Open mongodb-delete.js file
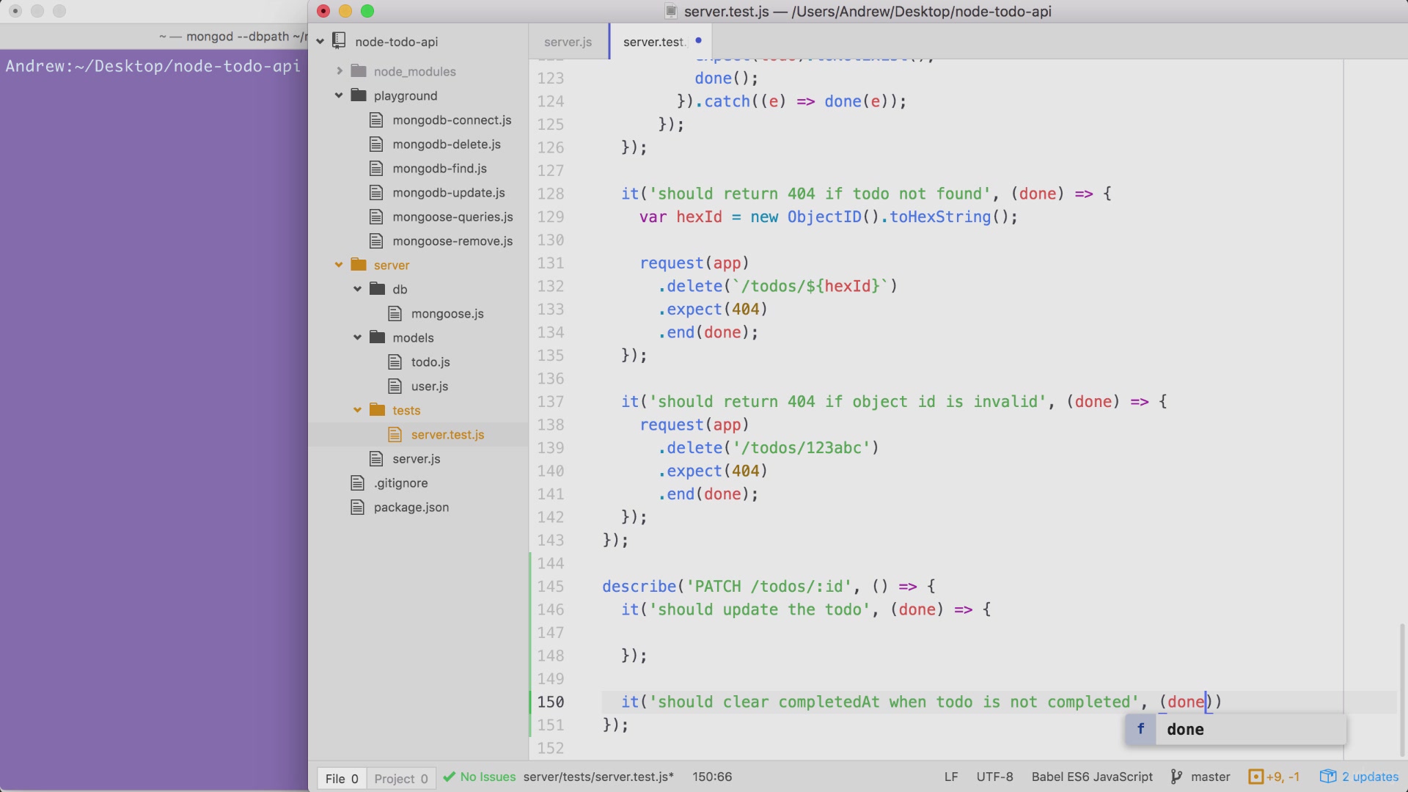Screen dimensions: 1408x792 [x=447, y=144]
